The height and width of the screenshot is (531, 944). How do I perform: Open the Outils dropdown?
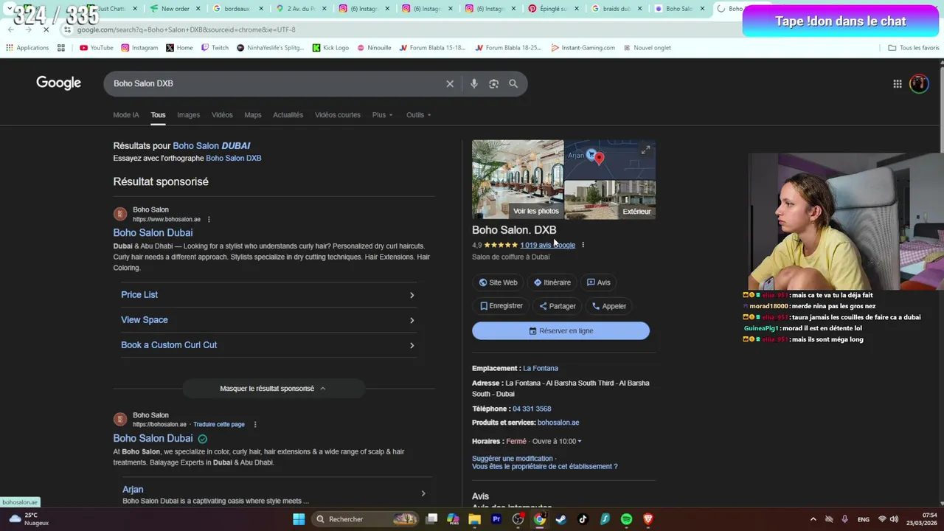click(418, 115)
